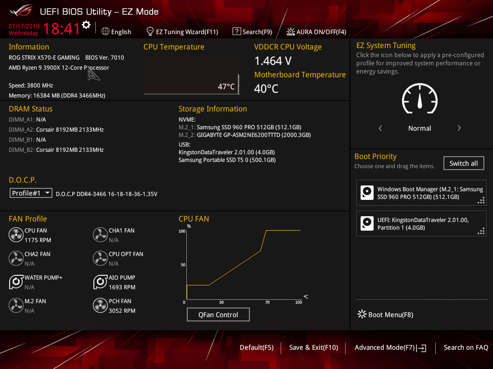This screenshot has height=369, width=493.
Task: Click DIMM_B2 Corsair 8192MB entry
Action: [x=56, y=150]
